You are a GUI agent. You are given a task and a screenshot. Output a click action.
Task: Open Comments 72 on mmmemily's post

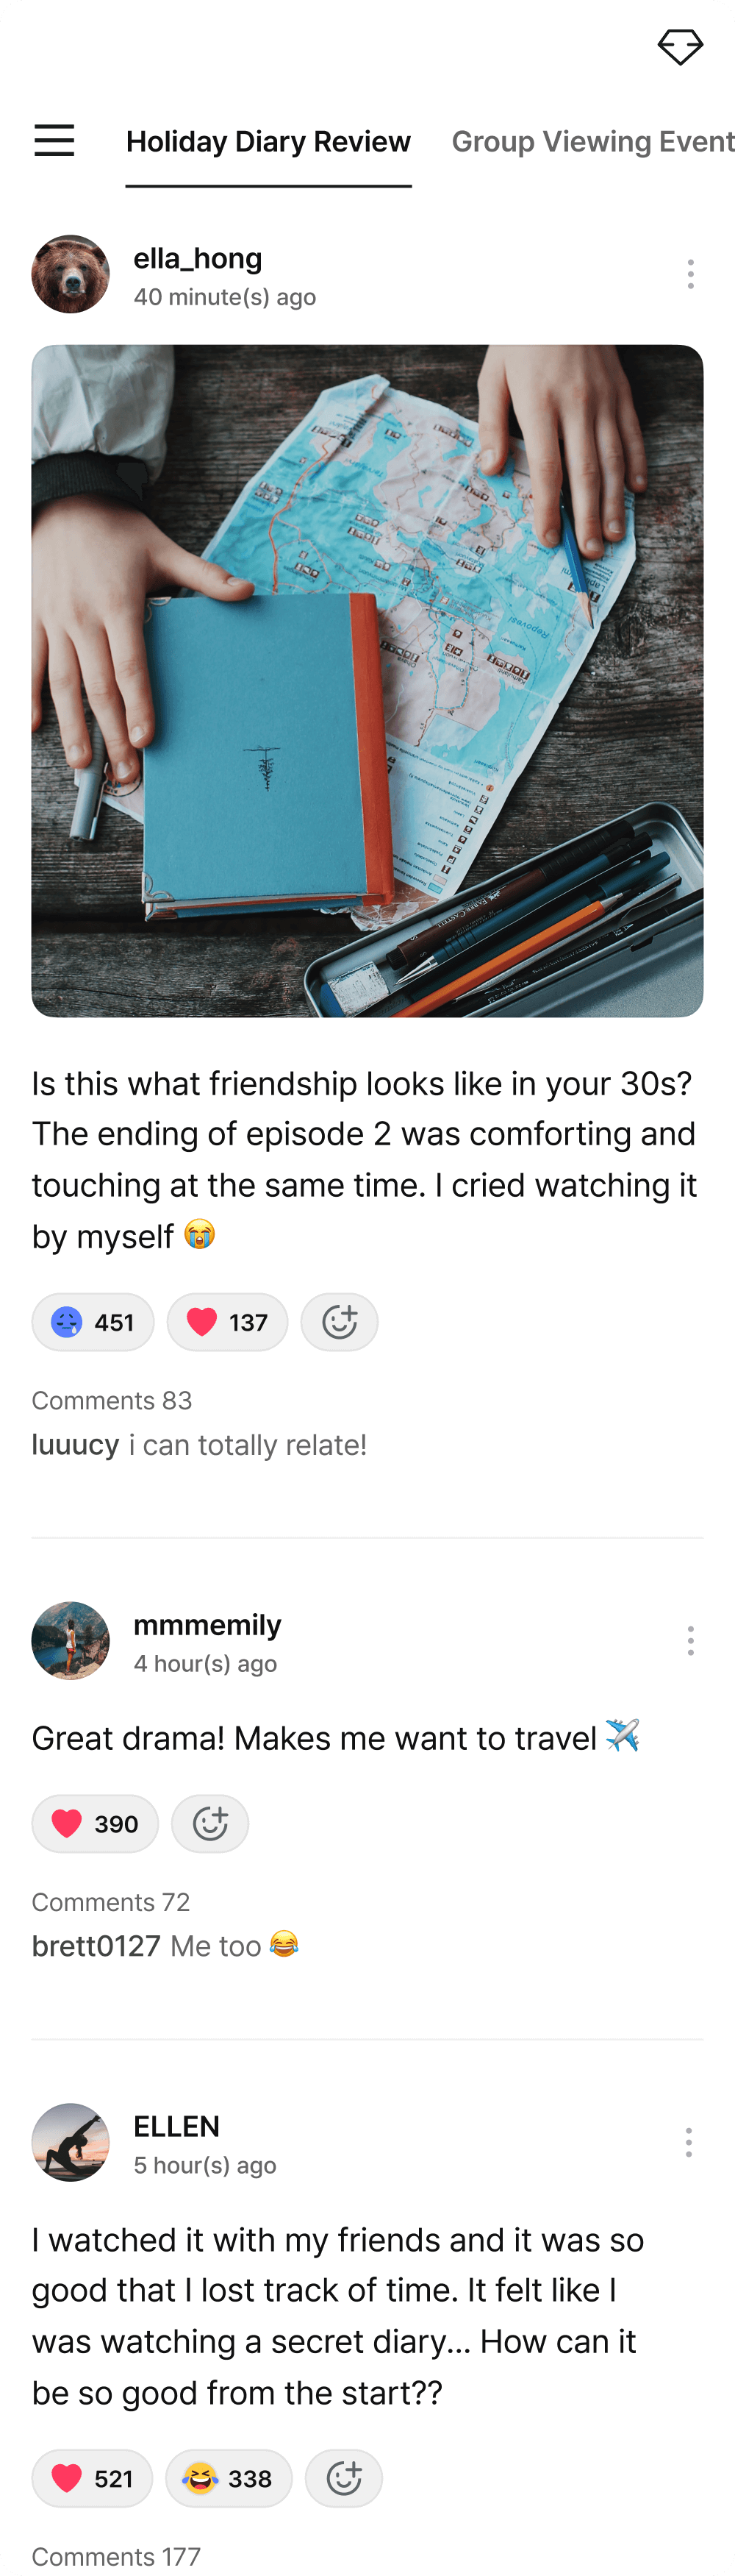(111, 1901)
